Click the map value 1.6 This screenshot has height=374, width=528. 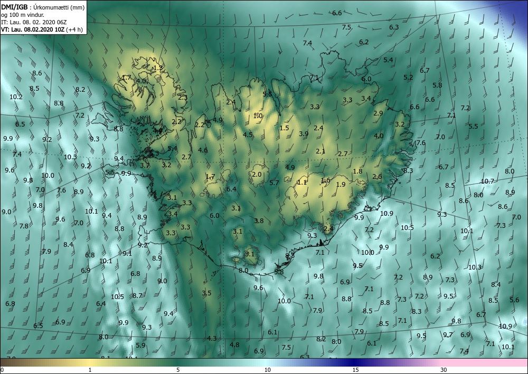point(326,180)
